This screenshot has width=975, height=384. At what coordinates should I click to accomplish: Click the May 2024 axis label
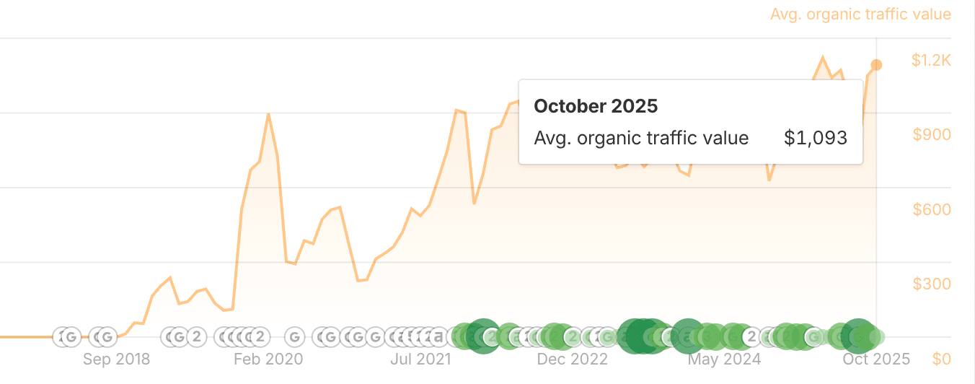pos(724,359)
